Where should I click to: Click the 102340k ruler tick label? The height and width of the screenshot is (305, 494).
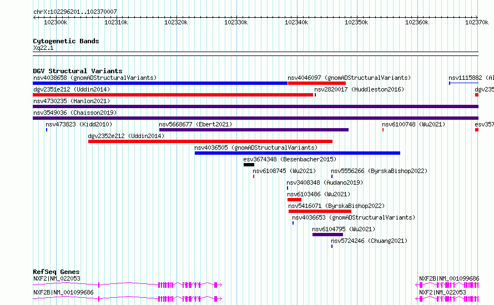(x=296, y=22)
